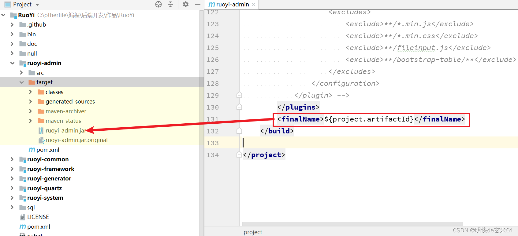Toggle code fold marker at line 129

coord(239,95)
